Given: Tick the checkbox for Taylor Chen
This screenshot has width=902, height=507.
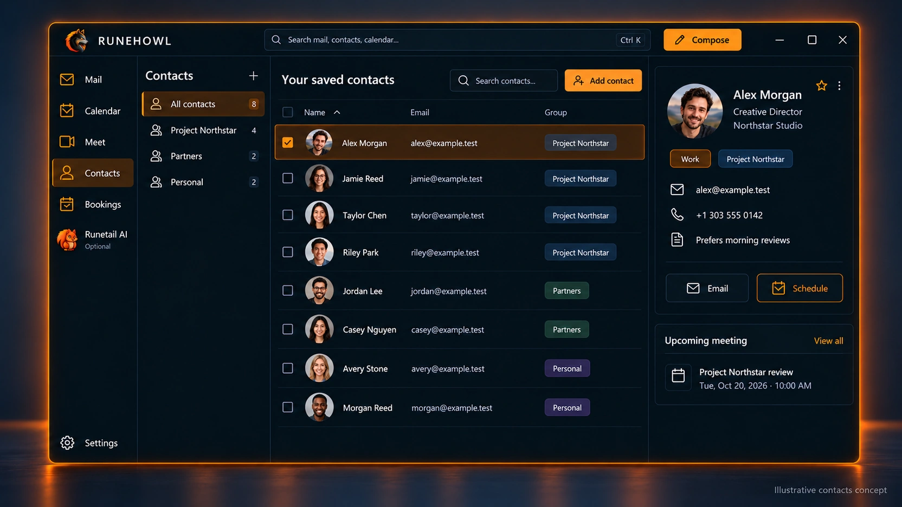Looking at the screenshot, I should coord(288,215).
